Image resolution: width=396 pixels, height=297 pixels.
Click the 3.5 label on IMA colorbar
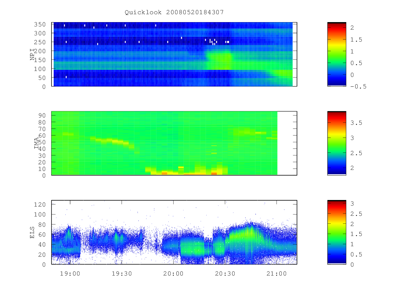click(x=356, y=122)
